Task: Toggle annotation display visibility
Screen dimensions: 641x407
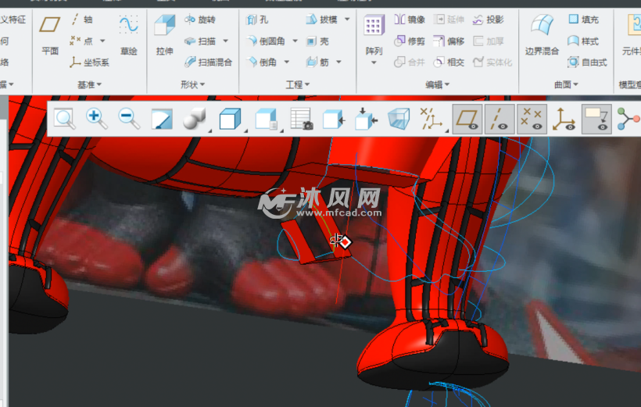Action: point(596,119)
